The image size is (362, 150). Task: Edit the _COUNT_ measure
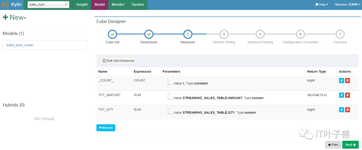342,81
